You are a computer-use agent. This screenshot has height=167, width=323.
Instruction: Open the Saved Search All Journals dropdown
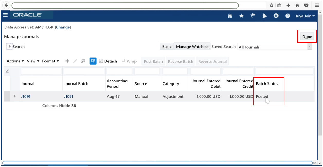tap(310, 47)
